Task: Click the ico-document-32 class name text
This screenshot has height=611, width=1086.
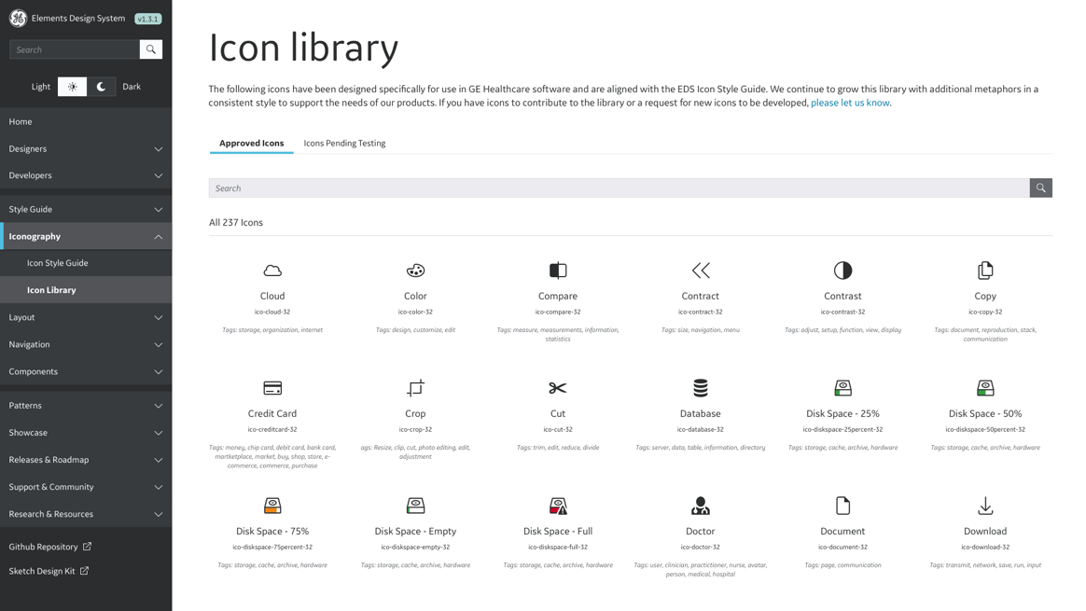Action: click(842, 548)
